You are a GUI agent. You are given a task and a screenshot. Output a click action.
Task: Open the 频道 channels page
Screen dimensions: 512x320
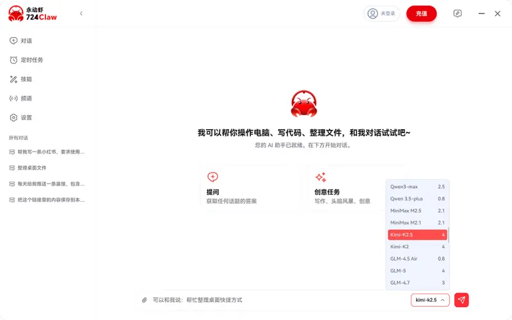tap(21, 99)
